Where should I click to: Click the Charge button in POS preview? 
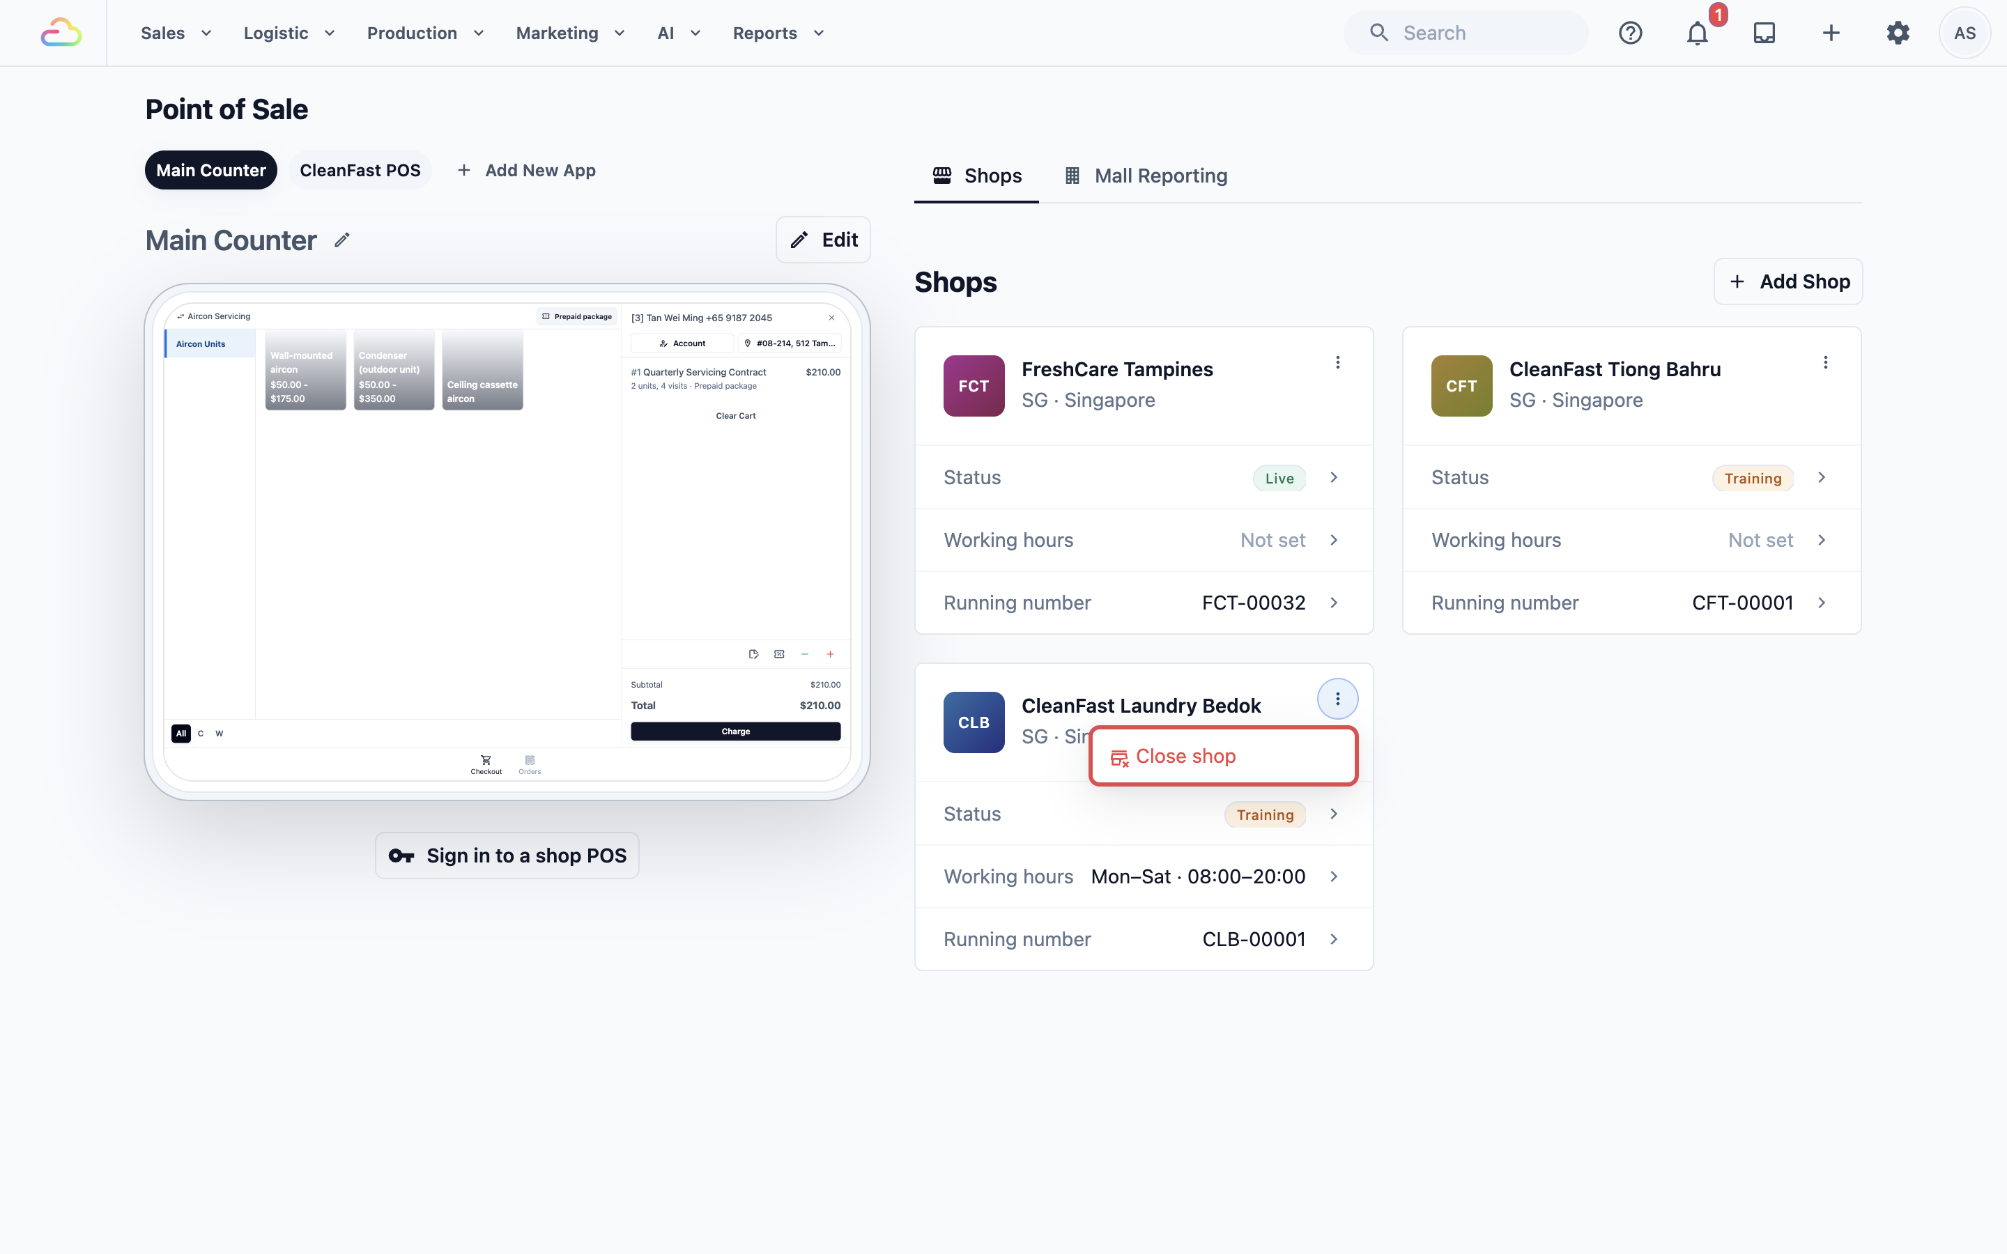pyautogui.click(x=736, y=731)
